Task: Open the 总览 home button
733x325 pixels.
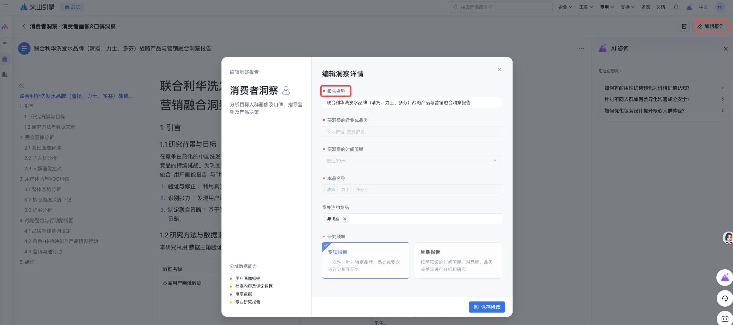Action: point(72,7)
